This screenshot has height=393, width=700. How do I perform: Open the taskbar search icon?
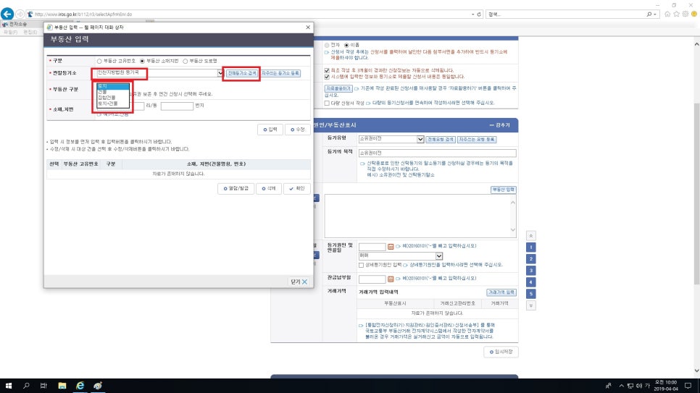(26, 386)
